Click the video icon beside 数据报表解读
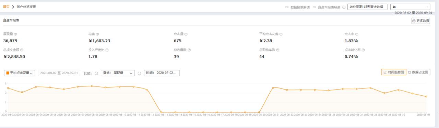The image size is (439, 128). (x=287, y=7)
